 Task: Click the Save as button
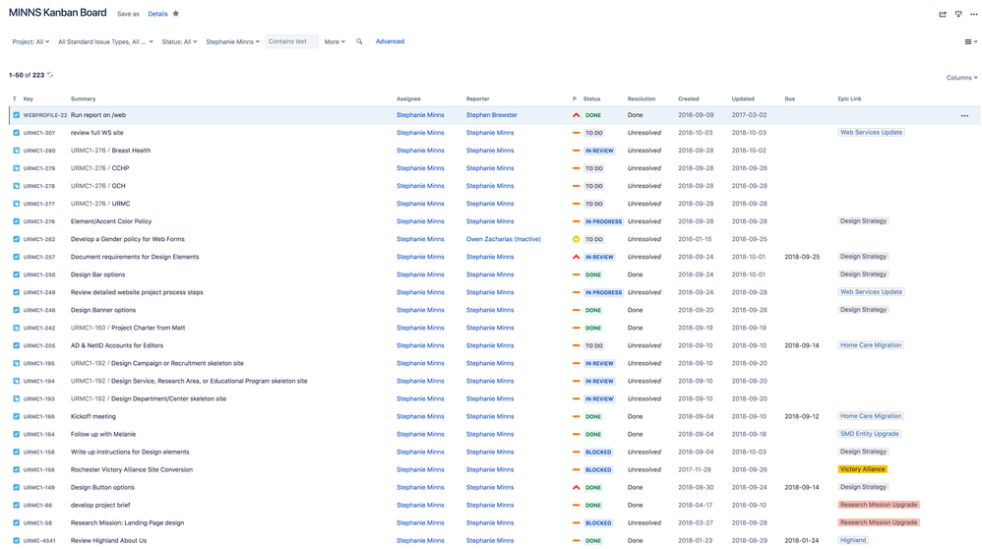(x=128, y=14)
